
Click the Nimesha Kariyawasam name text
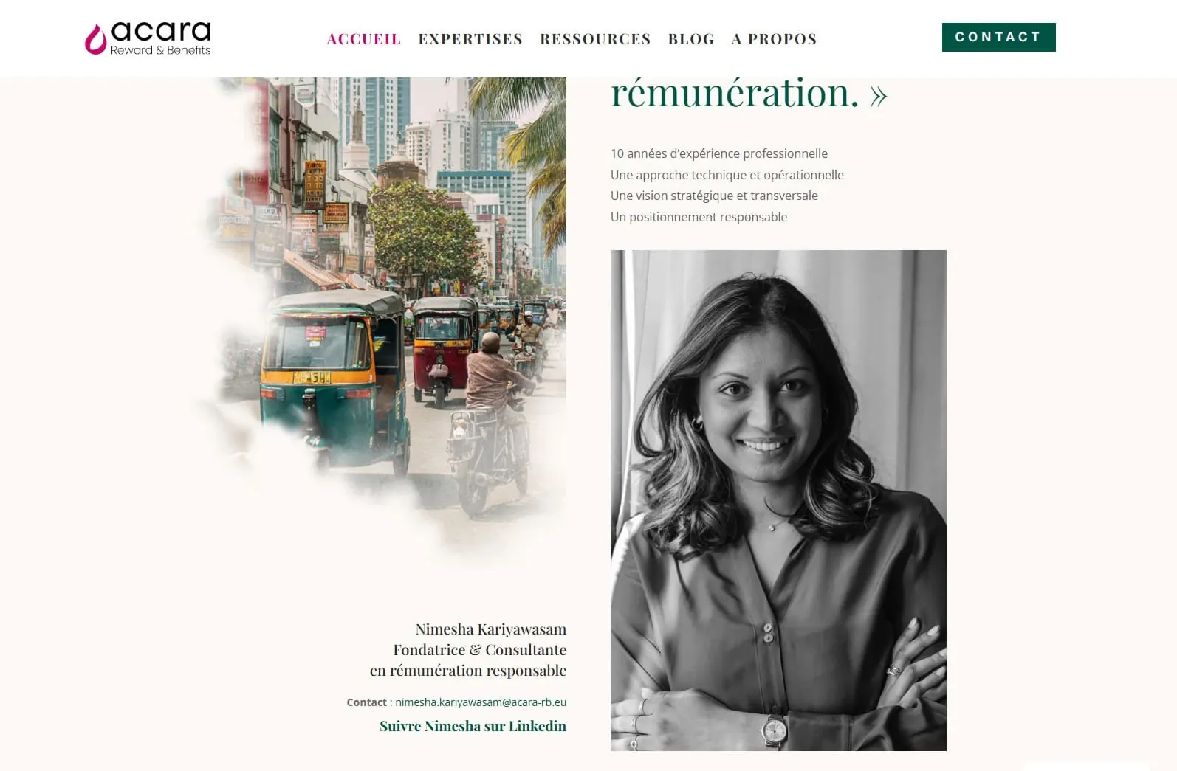pos(490,629)
